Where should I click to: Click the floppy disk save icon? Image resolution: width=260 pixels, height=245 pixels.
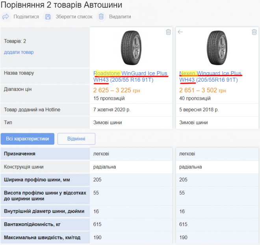coord(48,17)
